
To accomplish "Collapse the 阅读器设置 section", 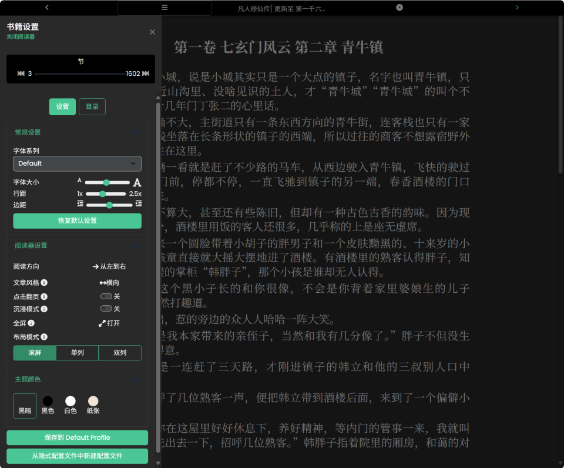I will coord(136,246).
